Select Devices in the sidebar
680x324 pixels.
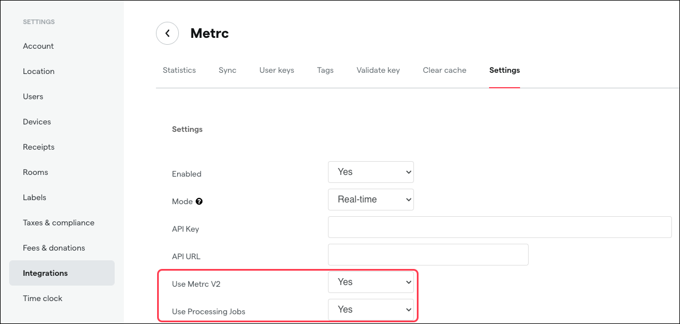coord(37,122)
